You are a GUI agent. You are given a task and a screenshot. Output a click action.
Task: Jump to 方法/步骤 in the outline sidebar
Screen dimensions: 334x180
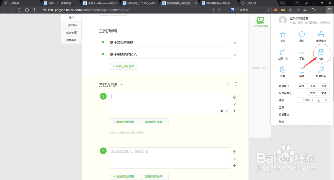click(x=71, y=33)
